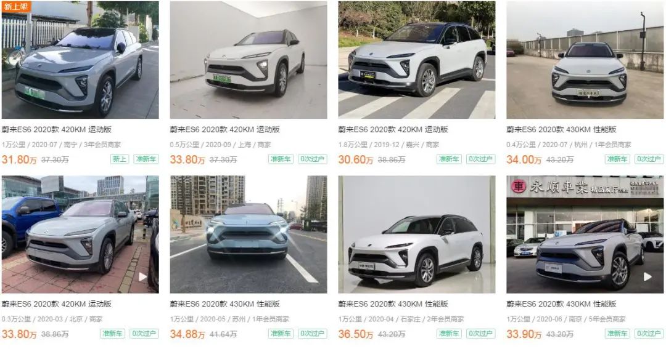
Task: Click 准新车 tag on the 31.80万 listing
Action: tap(146, 159)
